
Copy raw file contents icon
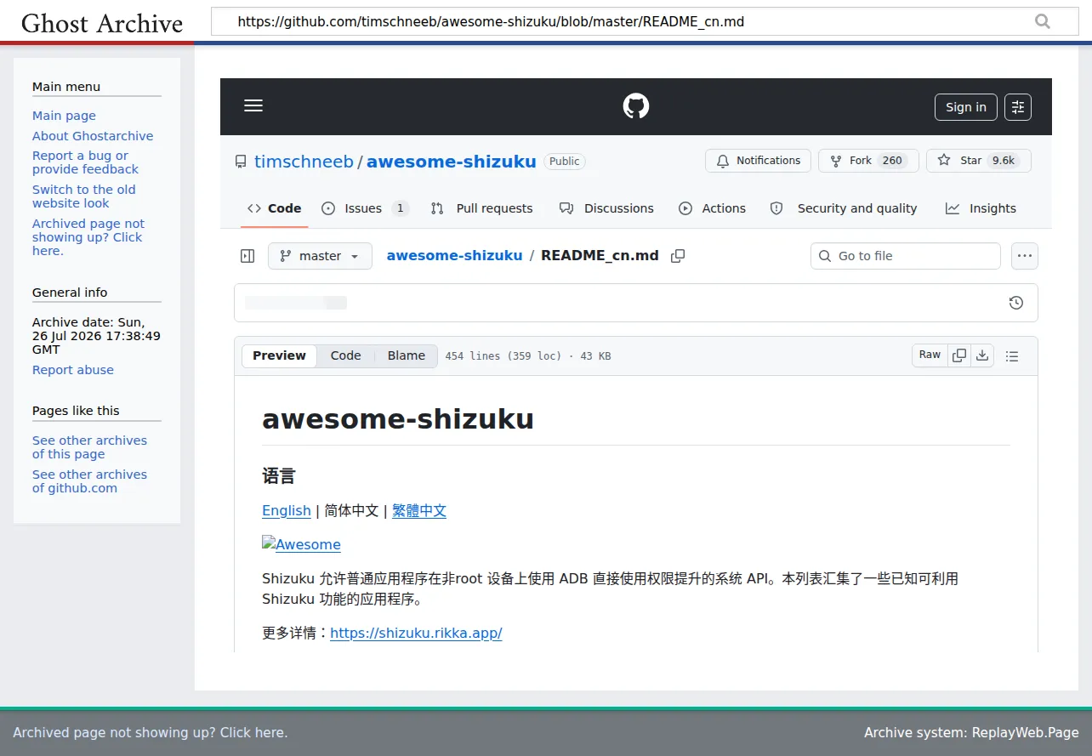[959, 355]
